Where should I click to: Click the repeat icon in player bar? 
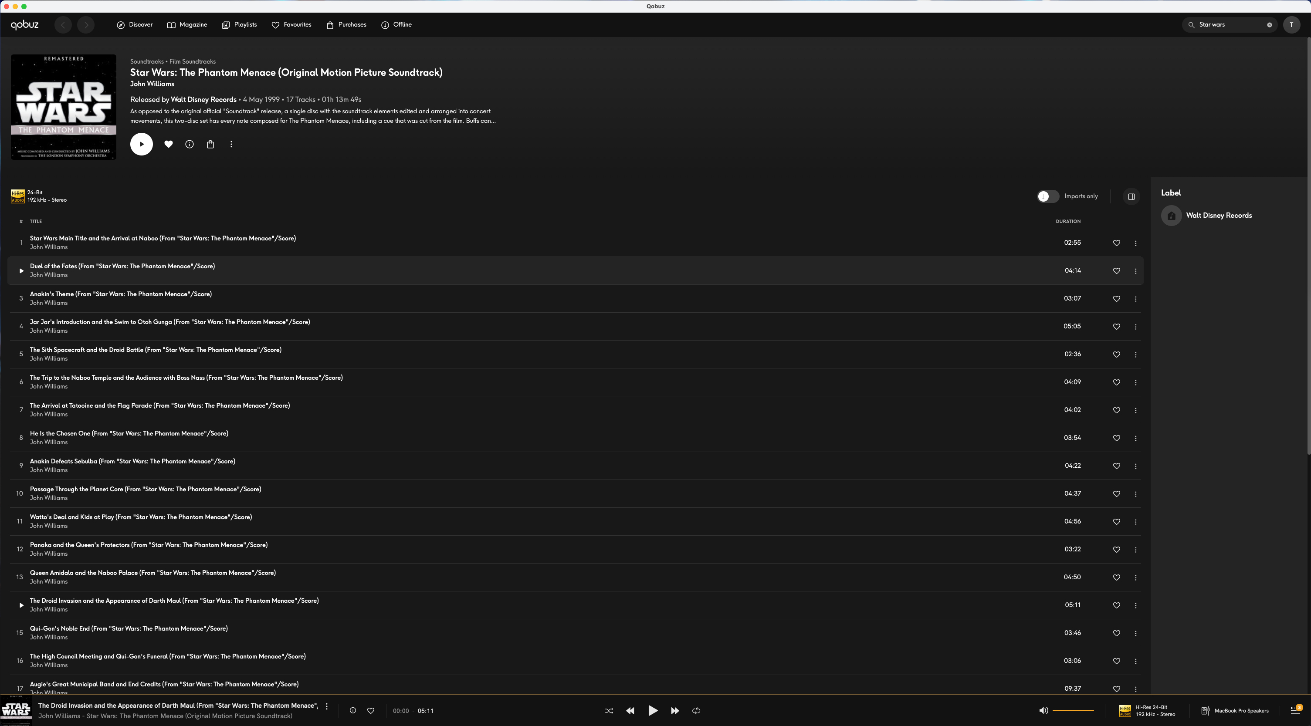(696, 711)
